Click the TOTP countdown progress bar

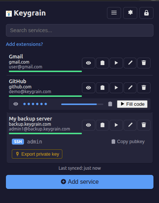82,104
